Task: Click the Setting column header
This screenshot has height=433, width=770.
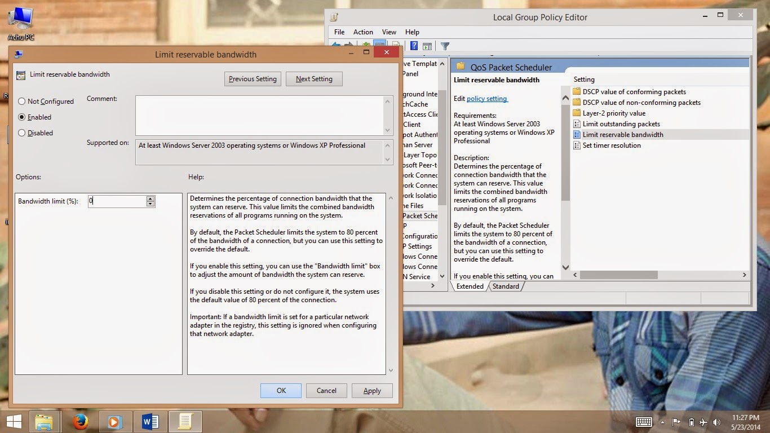Action: pos(584,79)
